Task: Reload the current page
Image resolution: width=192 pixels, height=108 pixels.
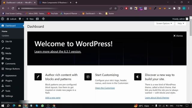Action: tap(13, 8)
